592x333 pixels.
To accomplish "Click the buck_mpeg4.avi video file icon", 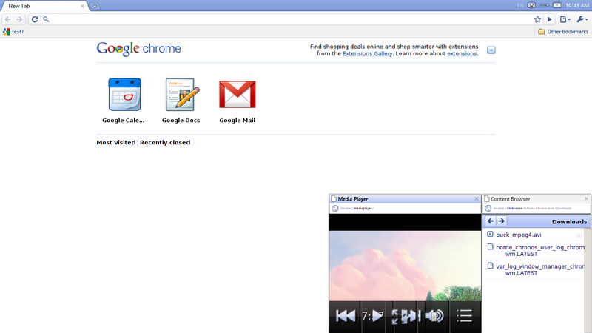I will click(x=490, y=235).
